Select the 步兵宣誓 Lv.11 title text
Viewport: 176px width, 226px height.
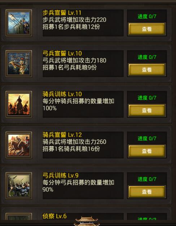[x=62, y=13]
